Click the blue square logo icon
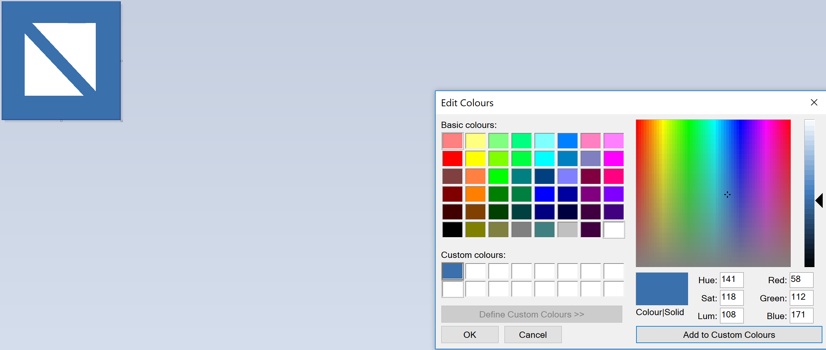 click(x=61, y=61)
